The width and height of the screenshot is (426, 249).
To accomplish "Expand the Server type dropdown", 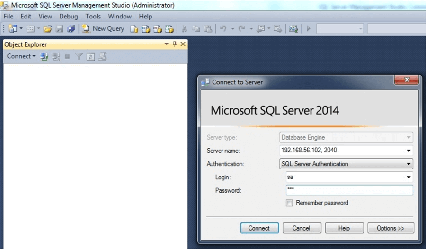I will tap(408, 137).
